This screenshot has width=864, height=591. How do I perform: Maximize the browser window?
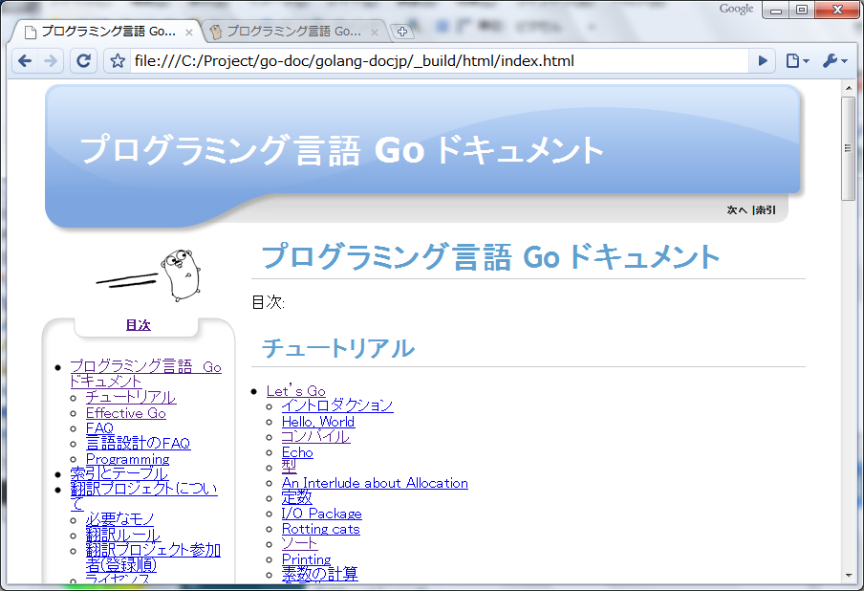(802, 10)
